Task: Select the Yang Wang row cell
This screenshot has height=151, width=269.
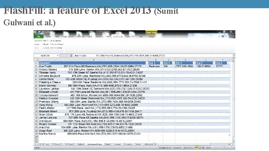Action: (93, 105)
